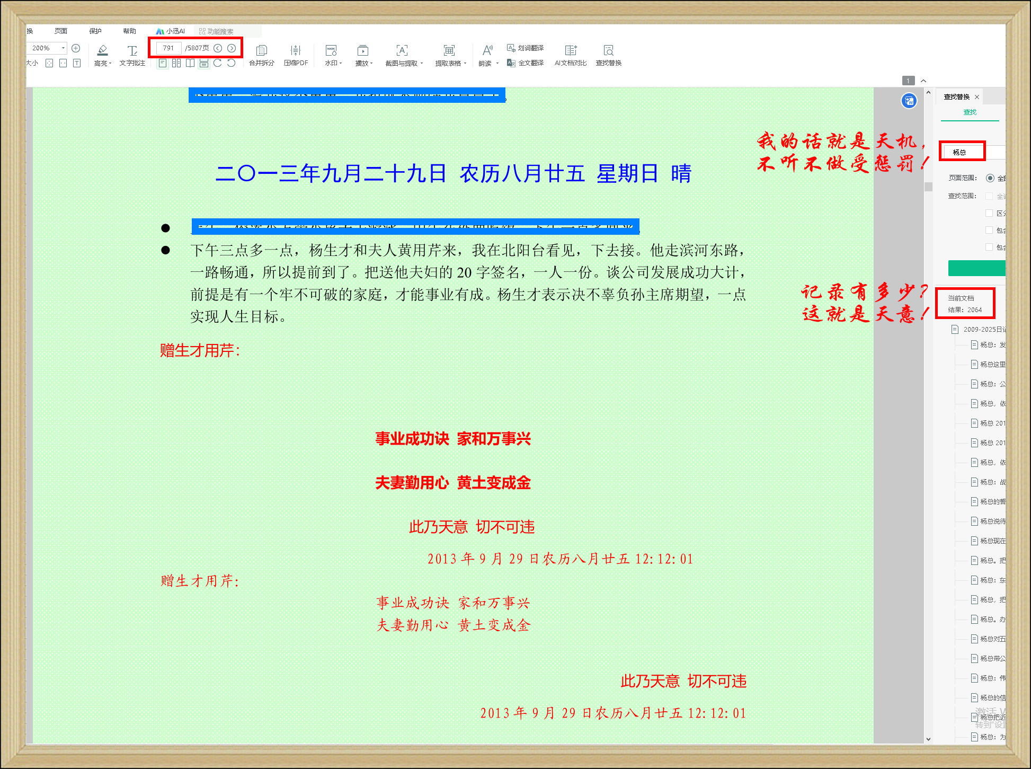This screenshot has height=769, width=1031.
Task: Open search result 杨总的哲
Action: (989, 502)
